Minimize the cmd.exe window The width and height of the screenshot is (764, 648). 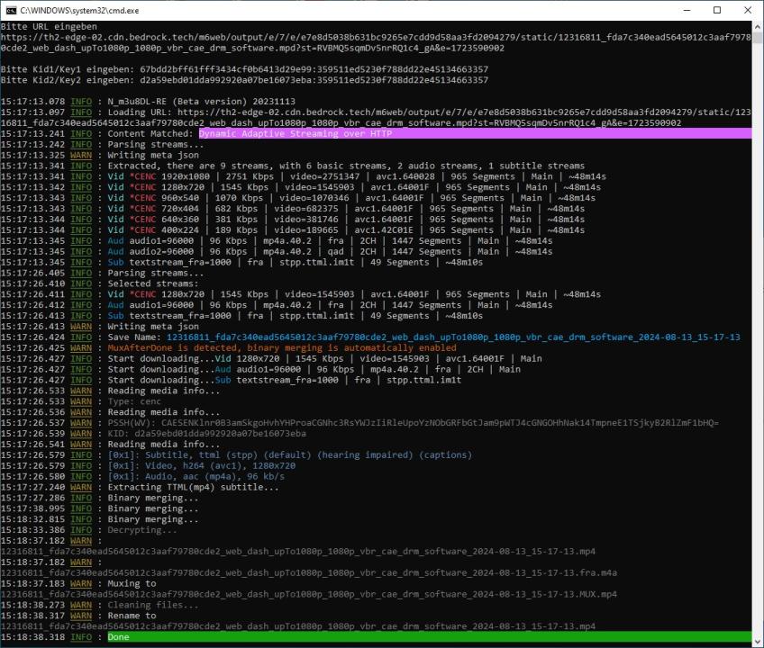tap(677, 10)
